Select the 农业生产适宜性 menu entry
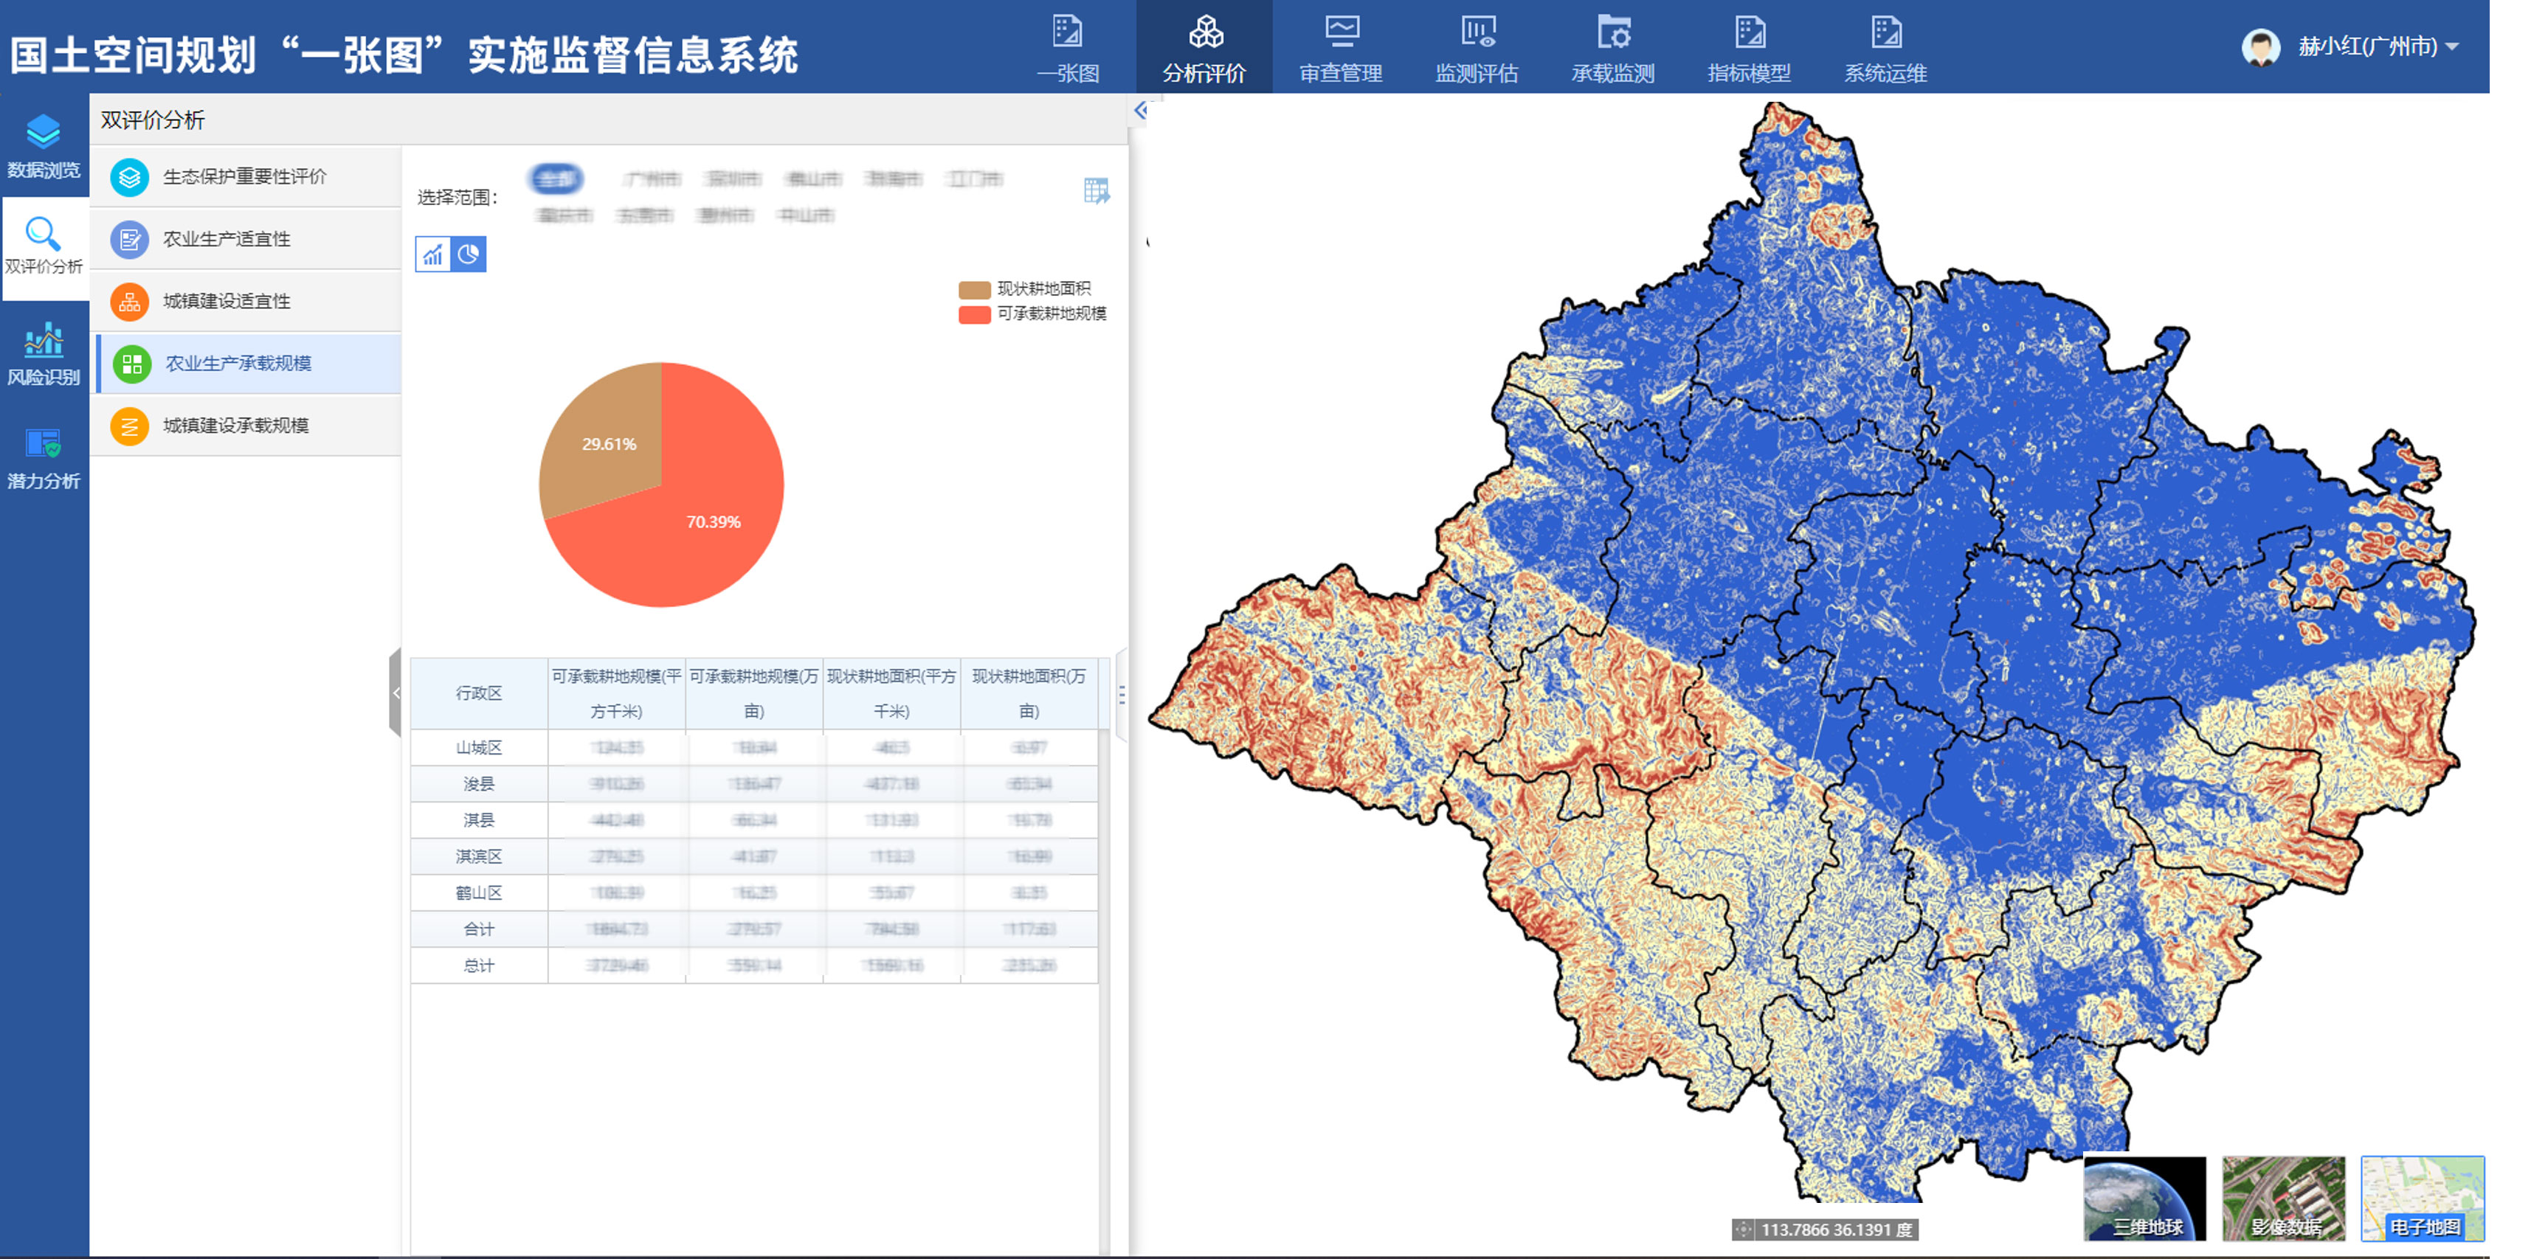 pos(245,240)
